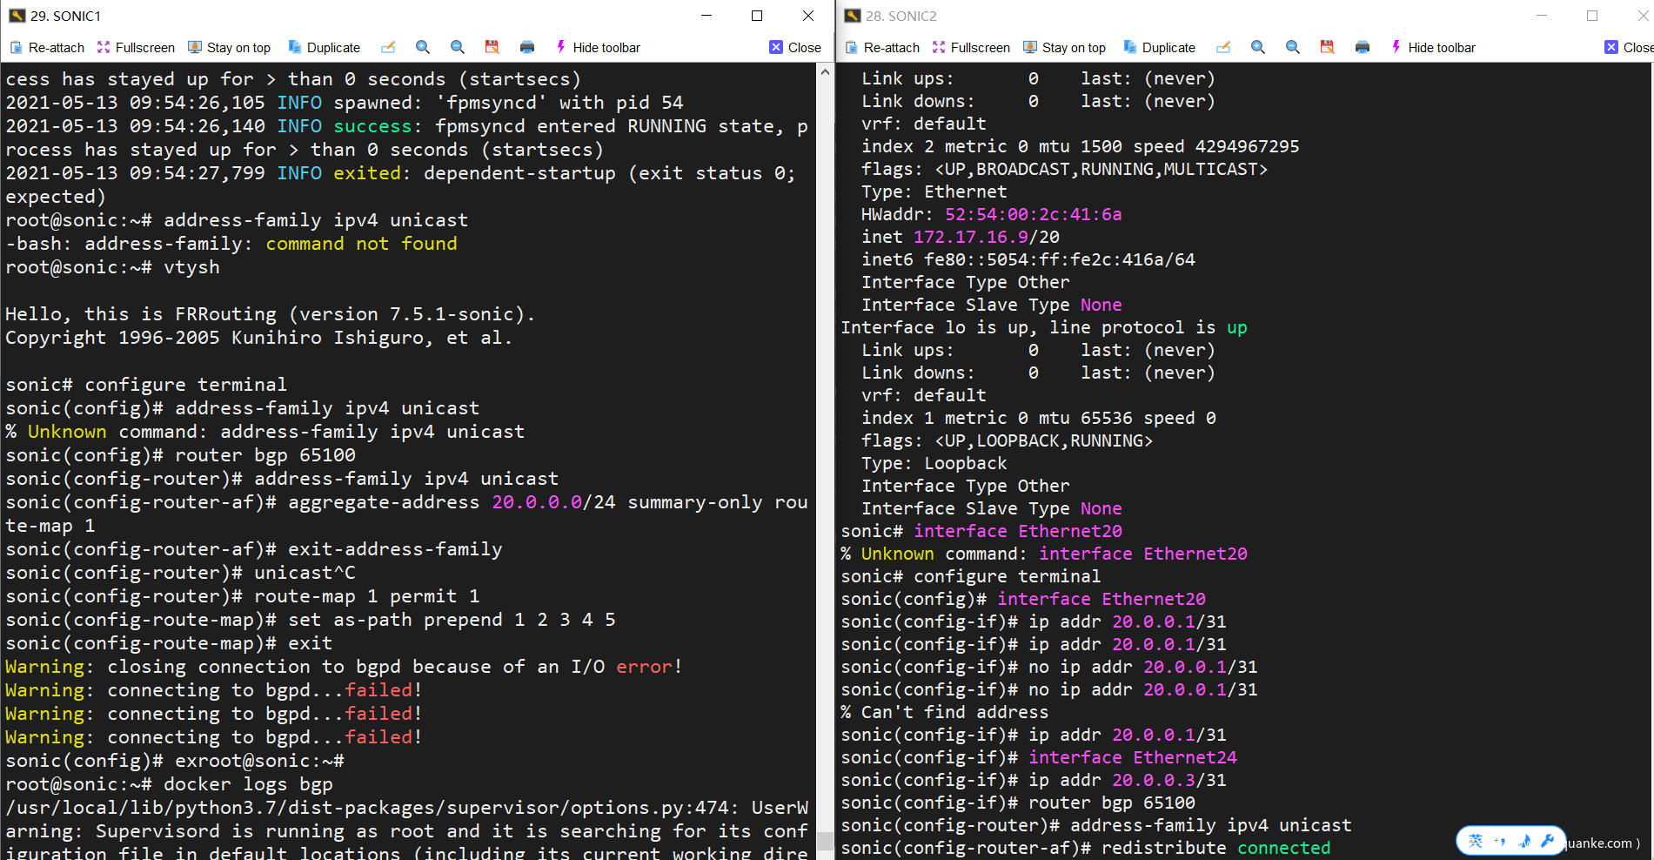Re-attach the SONIC1 terminal tab
This screenshot has width=1654, height=860.
point(48,47)
